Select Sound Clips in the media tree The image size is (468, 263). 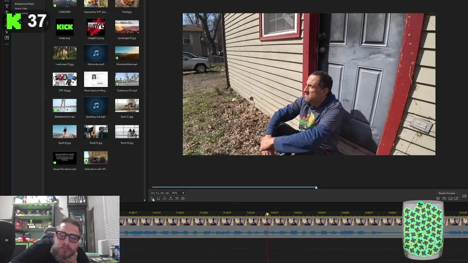[21, 8]
